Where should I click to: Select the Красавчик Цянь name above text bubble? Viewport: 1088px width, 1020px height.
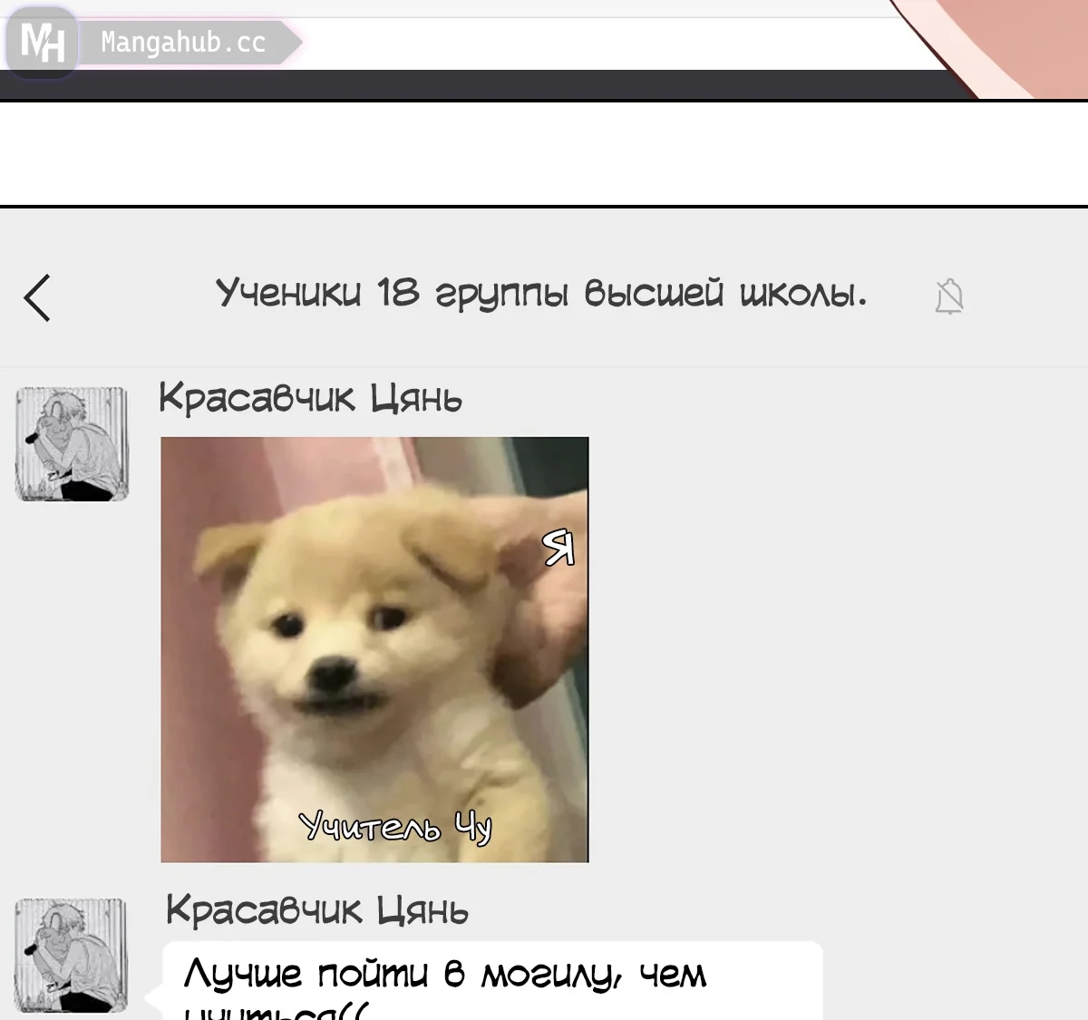(x=316, y=910)
